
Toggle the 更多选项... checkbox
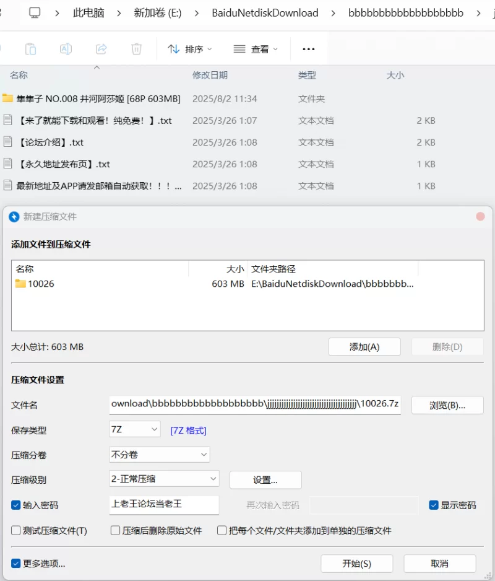pyautogui.click(x=15, y=564)
